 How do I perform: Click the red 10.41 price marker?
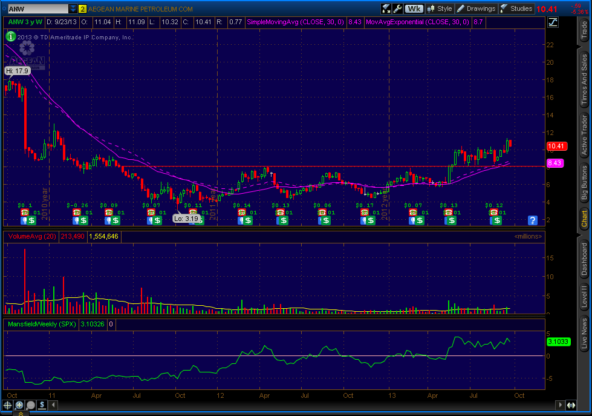coord(555,146)
